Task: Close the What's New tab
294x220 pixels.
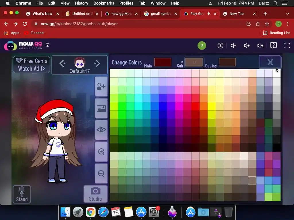Action: (x=58, y=14)
